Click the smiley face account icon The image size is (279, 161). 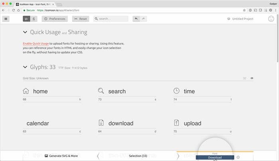click(270, 19)
